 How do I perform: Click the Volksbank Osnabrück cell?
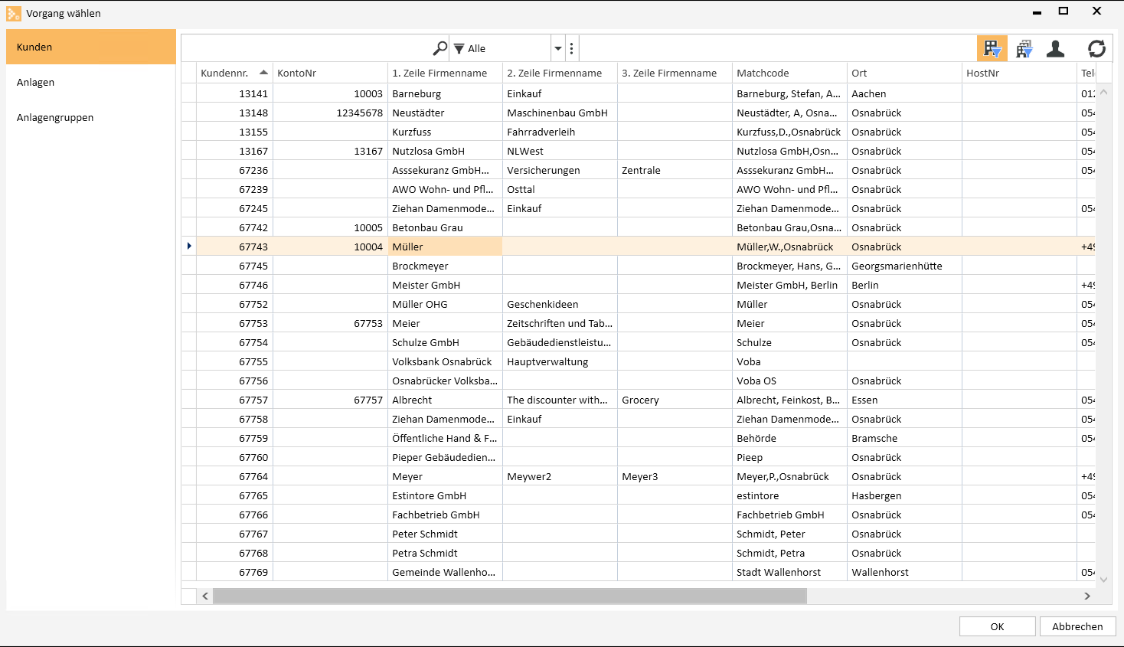445,361
